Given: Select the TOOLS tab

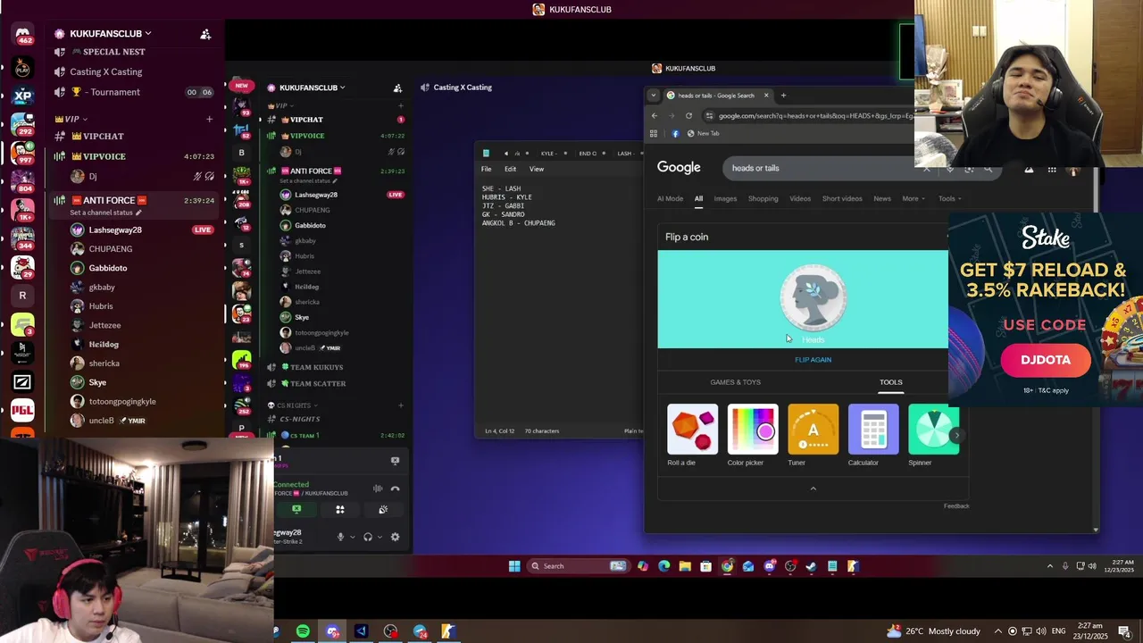Looking at the screenshot, I should 891,382.
